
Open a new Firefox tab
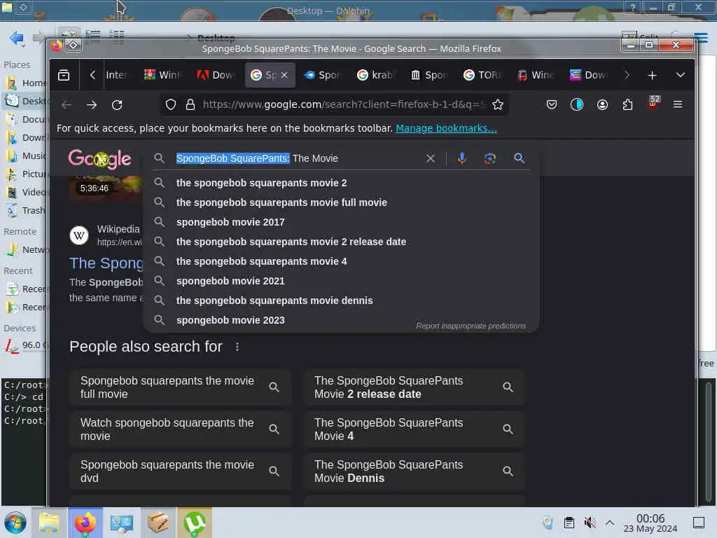pos(652,75)
